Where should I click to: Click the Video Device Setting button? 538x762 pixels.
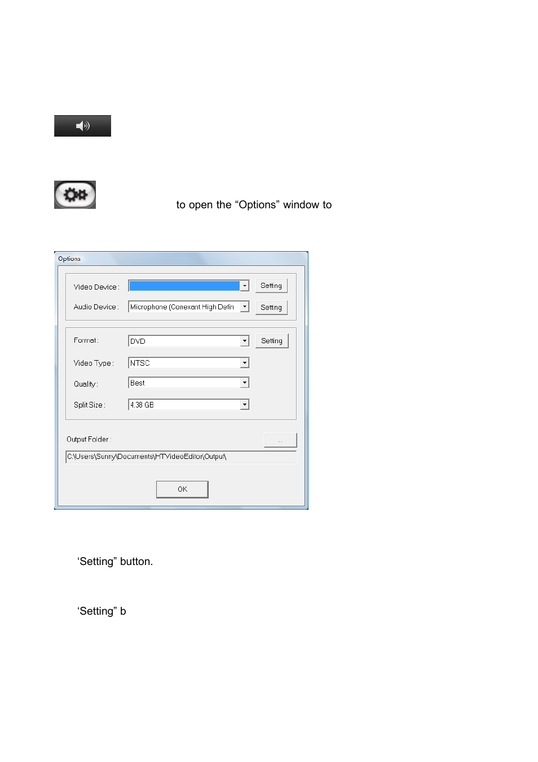coord(271,286)
